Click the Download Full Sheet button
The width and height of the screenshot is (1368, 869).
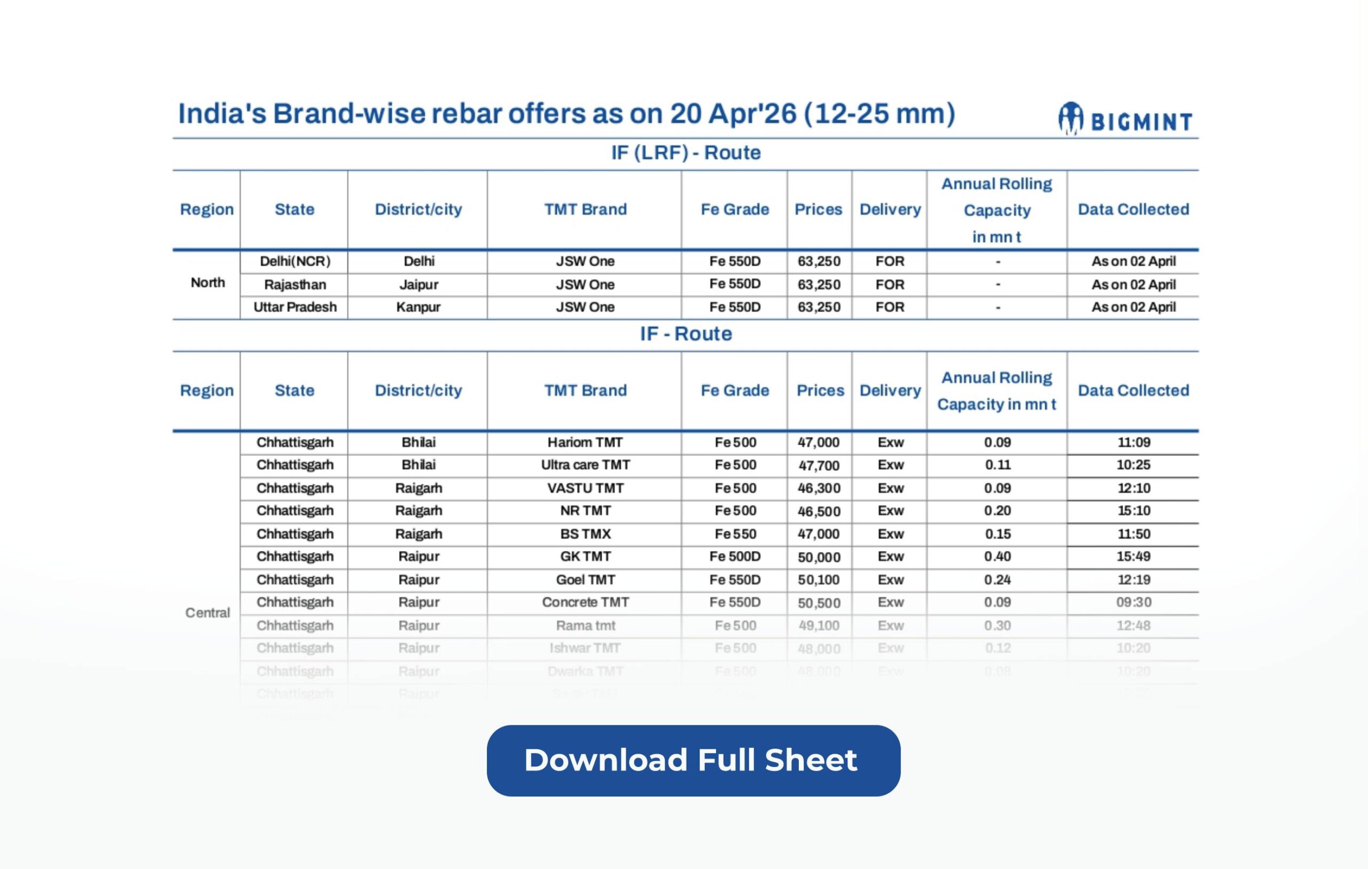pyautogui.click(x=693, y=760)
